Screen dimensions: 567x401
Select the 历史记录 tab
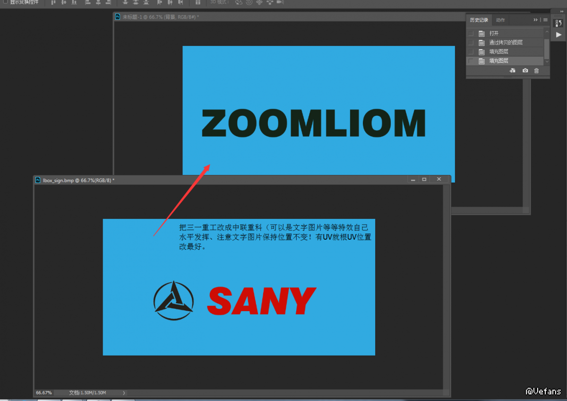click(x=479, y=20)
